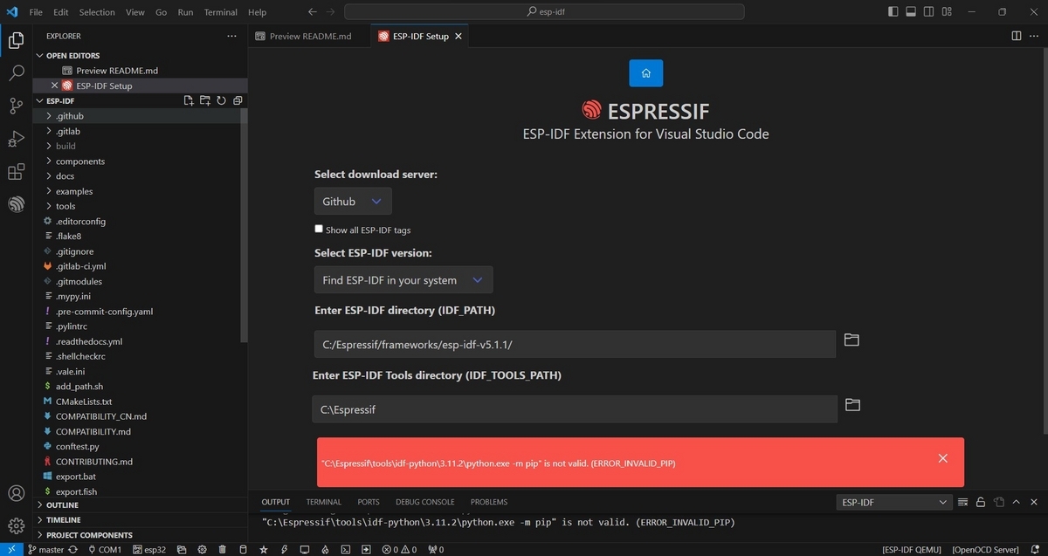
Task: Toggle the secondary side bar
Action: 927,12
